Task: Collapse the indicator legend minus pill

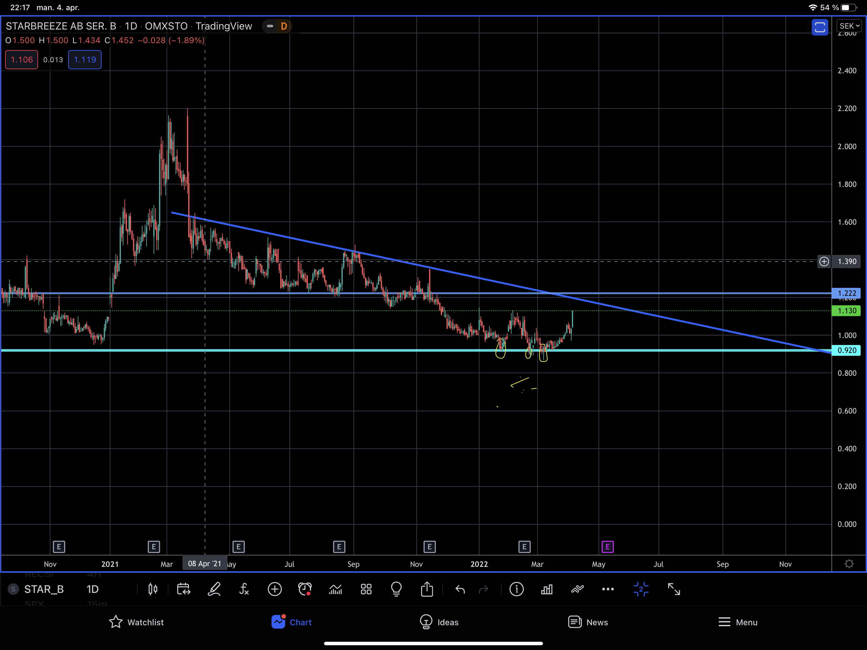Action: pyautogui.click(x=270, y=26)
